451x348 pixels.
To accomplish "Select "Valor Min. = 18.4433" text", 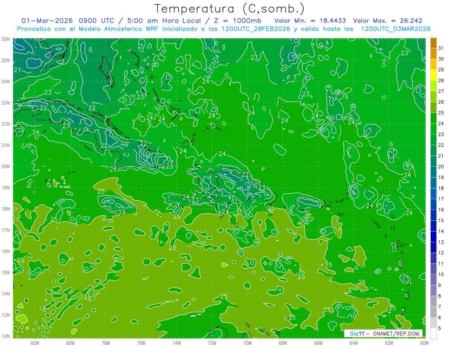I will [310, 21].
